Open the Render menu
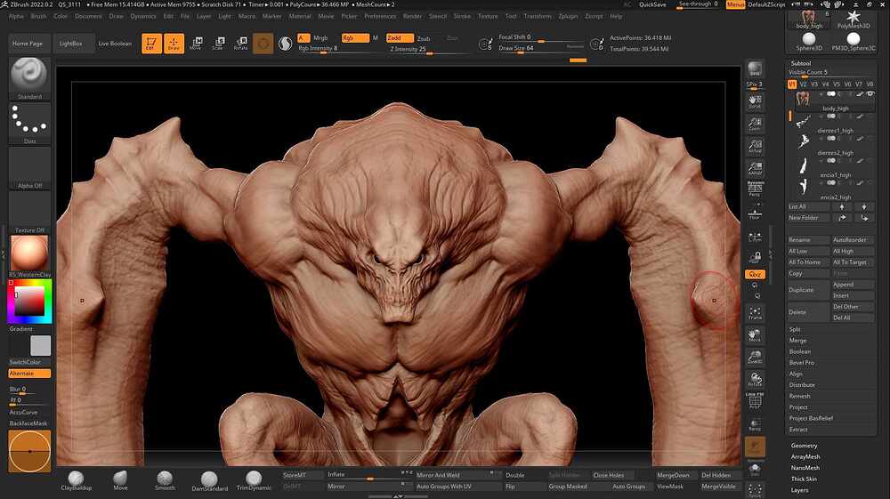The height and width of the screenshot is (499, 890). [x=412, y=16]
